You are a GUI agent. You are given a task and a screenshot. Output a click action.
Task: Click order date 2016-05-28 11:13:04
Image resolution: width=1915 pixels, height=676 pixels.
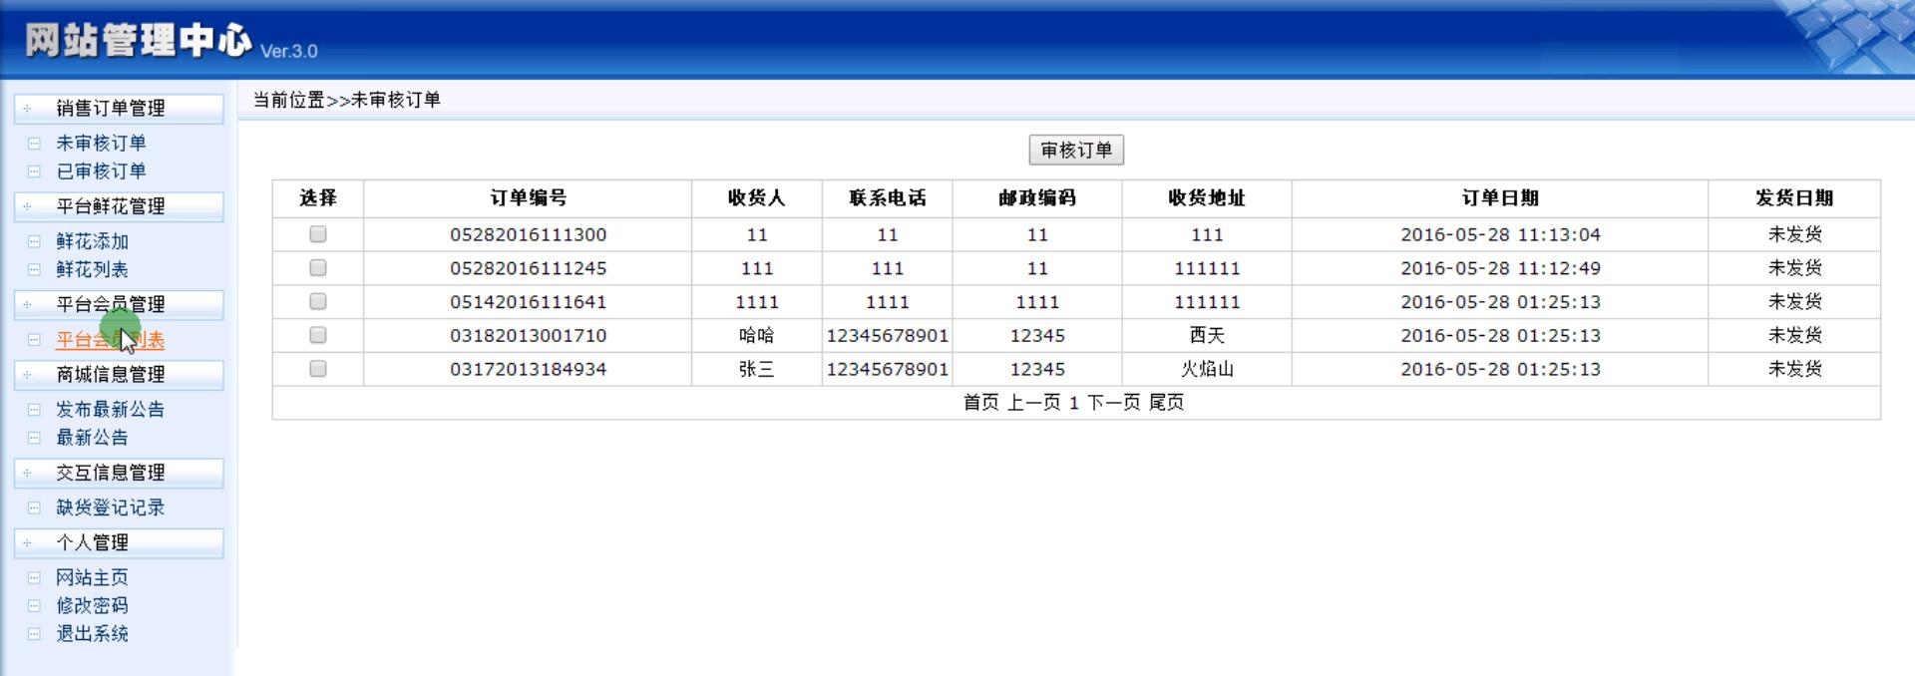pos(1500,235)
